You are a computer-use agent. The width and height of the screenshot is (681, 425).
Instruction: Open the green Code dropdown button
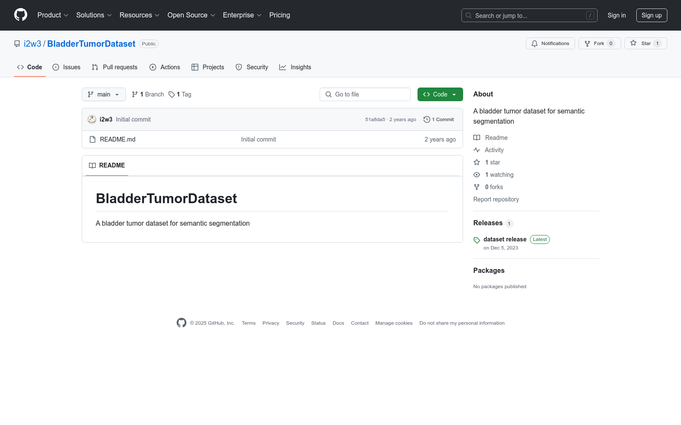(440, 94)
